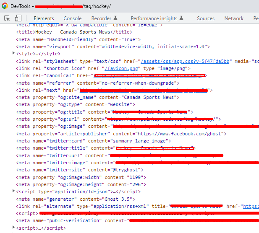259x233 pixels.
Task: Click the "application/rss+xml" type value
Action: click(121, 206)
